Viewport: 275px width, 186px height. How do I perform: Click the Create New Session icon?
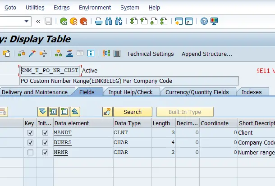[179, 21]
